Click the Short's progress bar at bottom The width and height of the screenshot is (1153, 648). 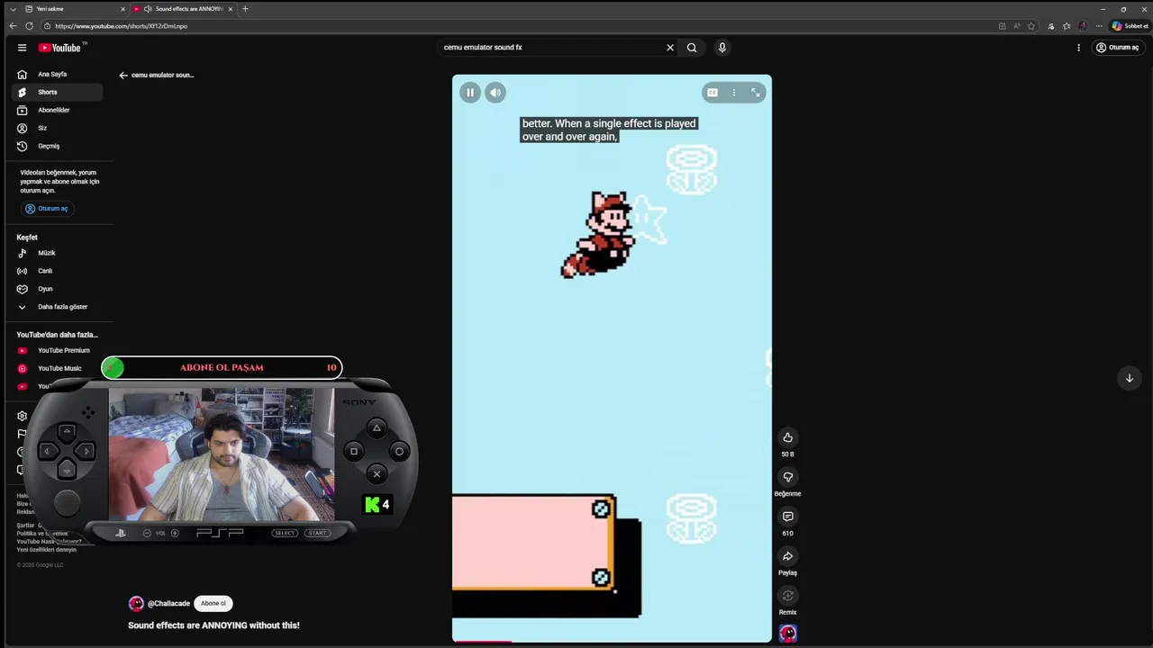click(x=612, y=642)
